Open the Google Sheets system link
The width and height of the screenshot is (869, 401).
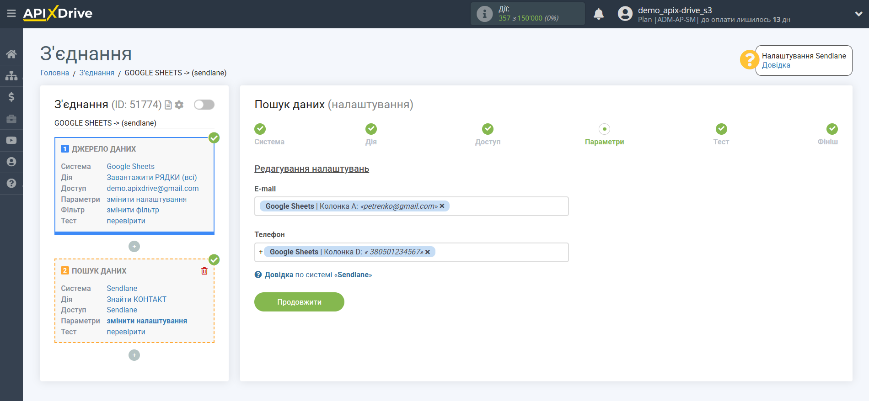pos(130,167)
